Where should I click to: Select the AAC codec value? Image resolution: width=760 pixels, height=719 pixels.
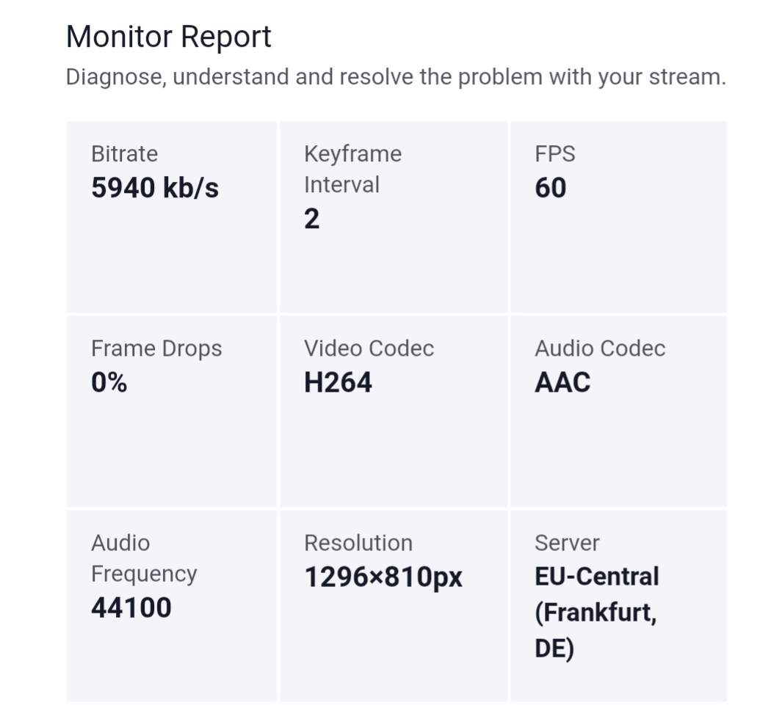tap(562, 382)
